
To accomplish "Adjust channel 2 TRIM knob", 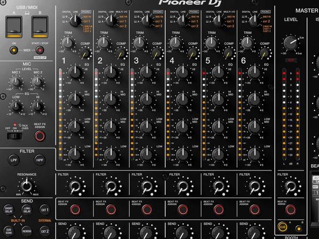I will (x=104, y=43).
